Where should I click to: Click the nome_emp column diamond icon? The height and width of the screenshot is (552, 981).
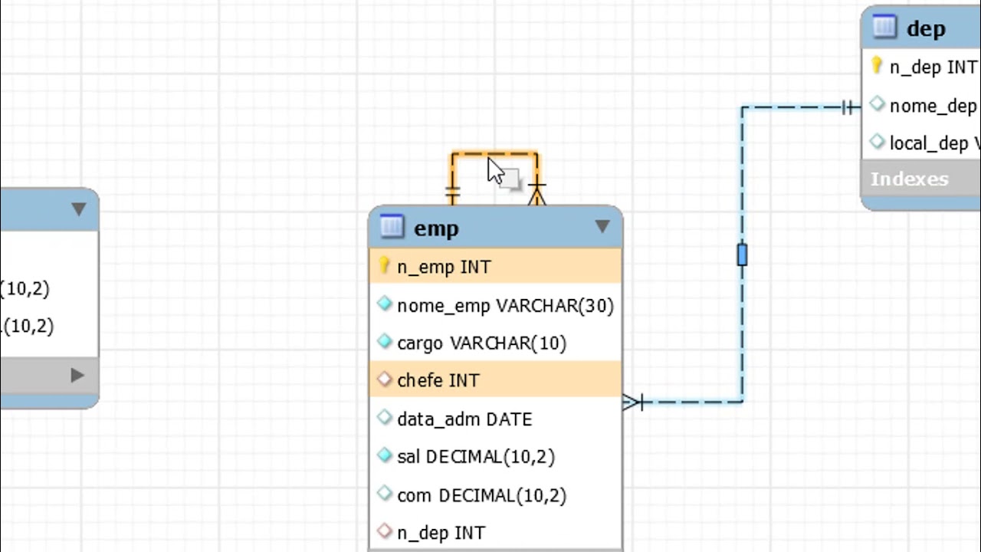[x=385, y=304]
